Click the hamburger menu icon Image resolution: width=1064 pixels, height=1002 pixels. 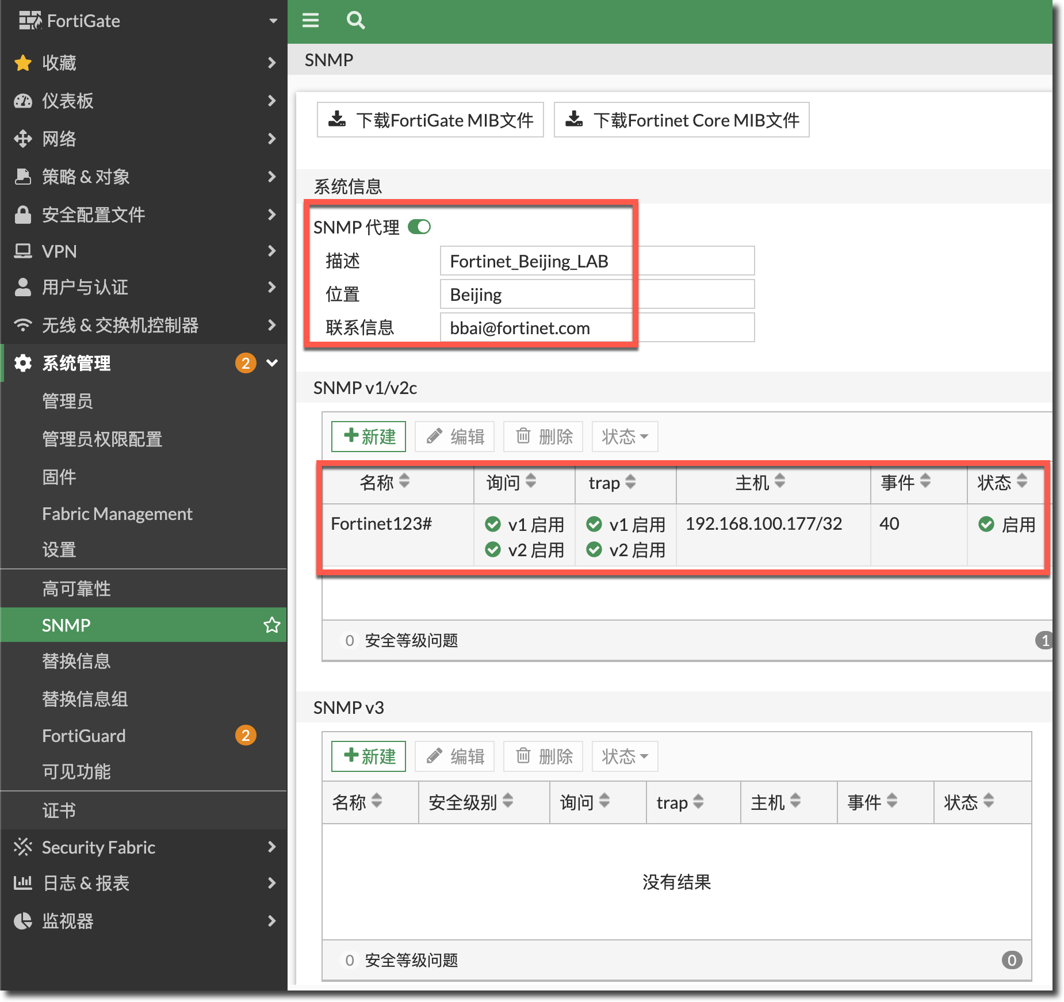click(x=311, y=21)
